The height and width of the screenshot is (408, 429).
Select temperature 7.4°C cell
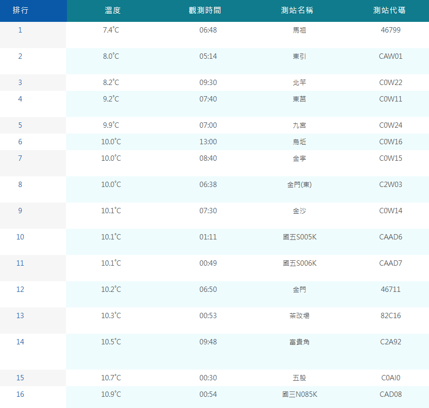tap(111, 30)
